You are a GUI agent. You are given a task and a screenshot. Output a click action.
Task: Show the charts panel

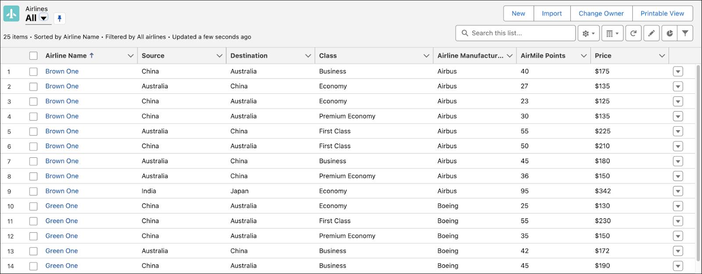click(x=670, y=33)
